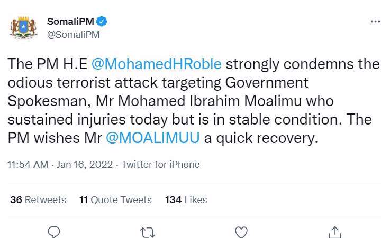Click the SomaliPM display name

pos(69,22)
